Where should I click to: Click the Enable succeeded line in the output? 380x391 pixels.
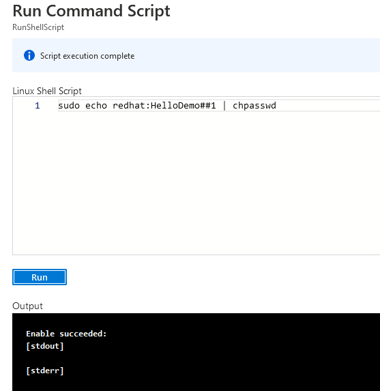(66, 334)
